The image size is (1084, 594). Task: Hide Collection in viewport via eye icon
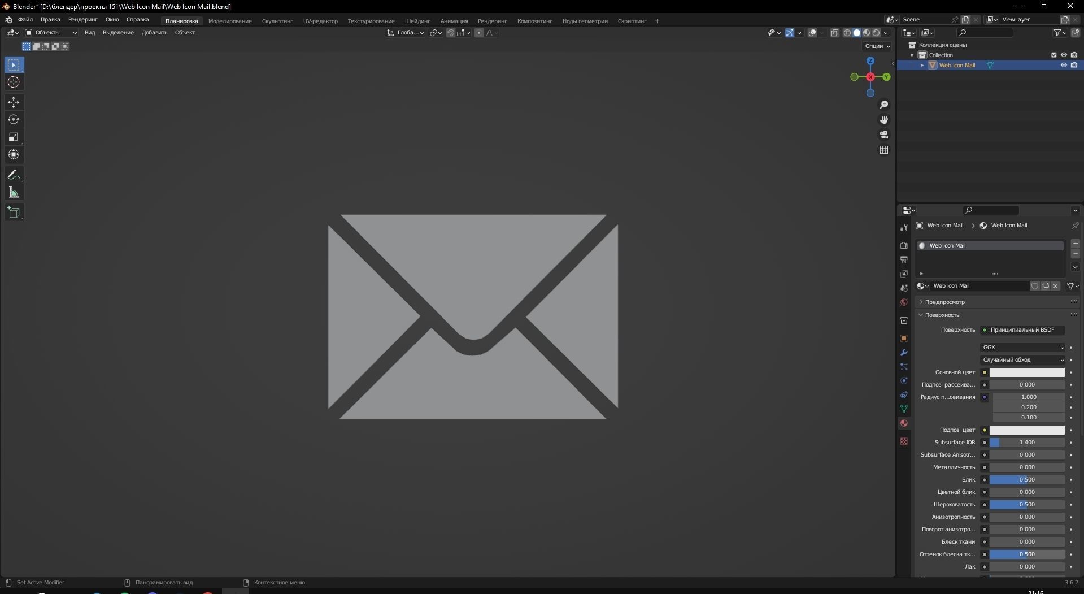click(x=1064, y=55)
